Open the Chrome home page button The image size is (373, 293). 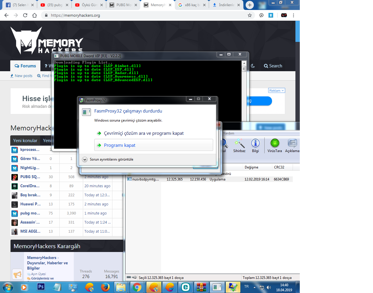[x=35, y=15]
